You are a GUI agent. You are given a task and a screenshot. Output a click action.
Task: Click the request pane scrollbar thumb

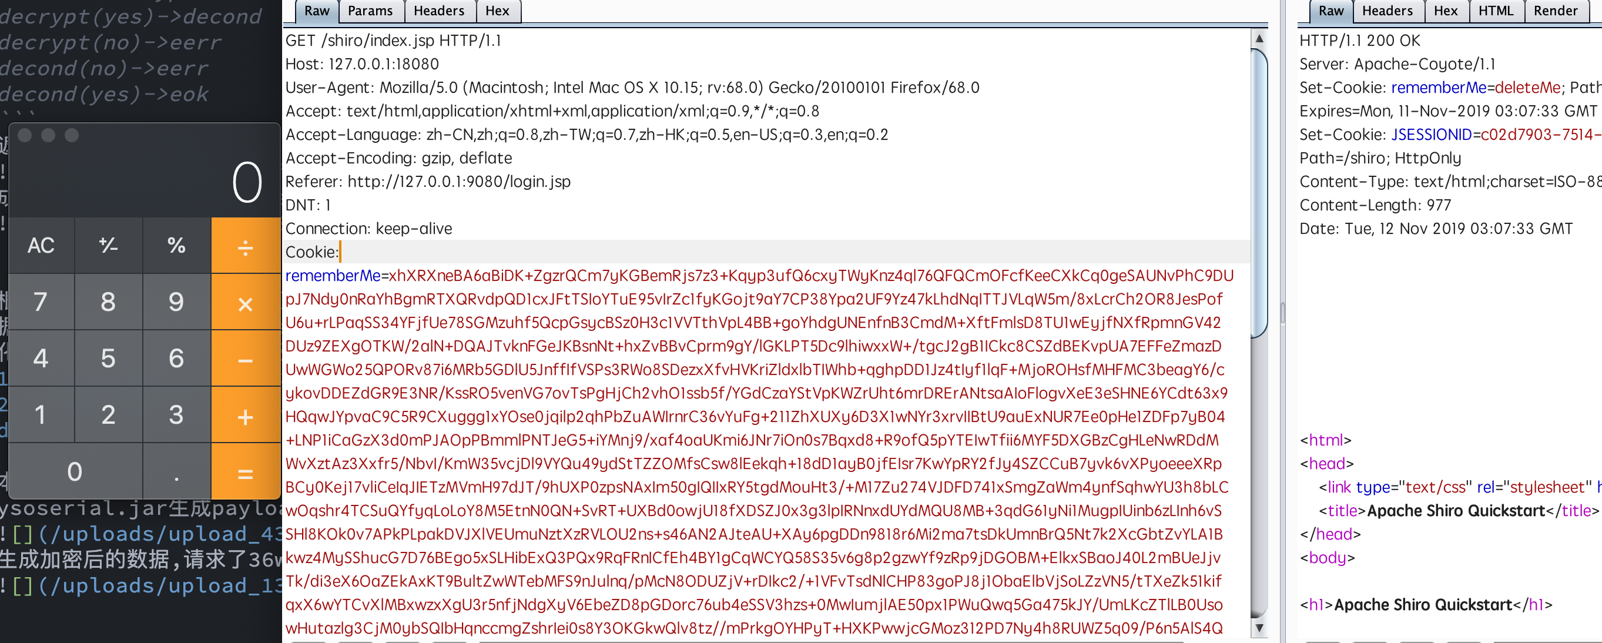click(x=1259, y=194)
